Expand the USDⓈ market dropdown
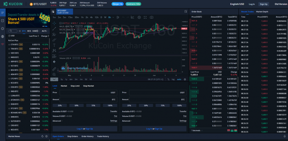This screenshot has width=288, height=141. [x=39, y=31]
